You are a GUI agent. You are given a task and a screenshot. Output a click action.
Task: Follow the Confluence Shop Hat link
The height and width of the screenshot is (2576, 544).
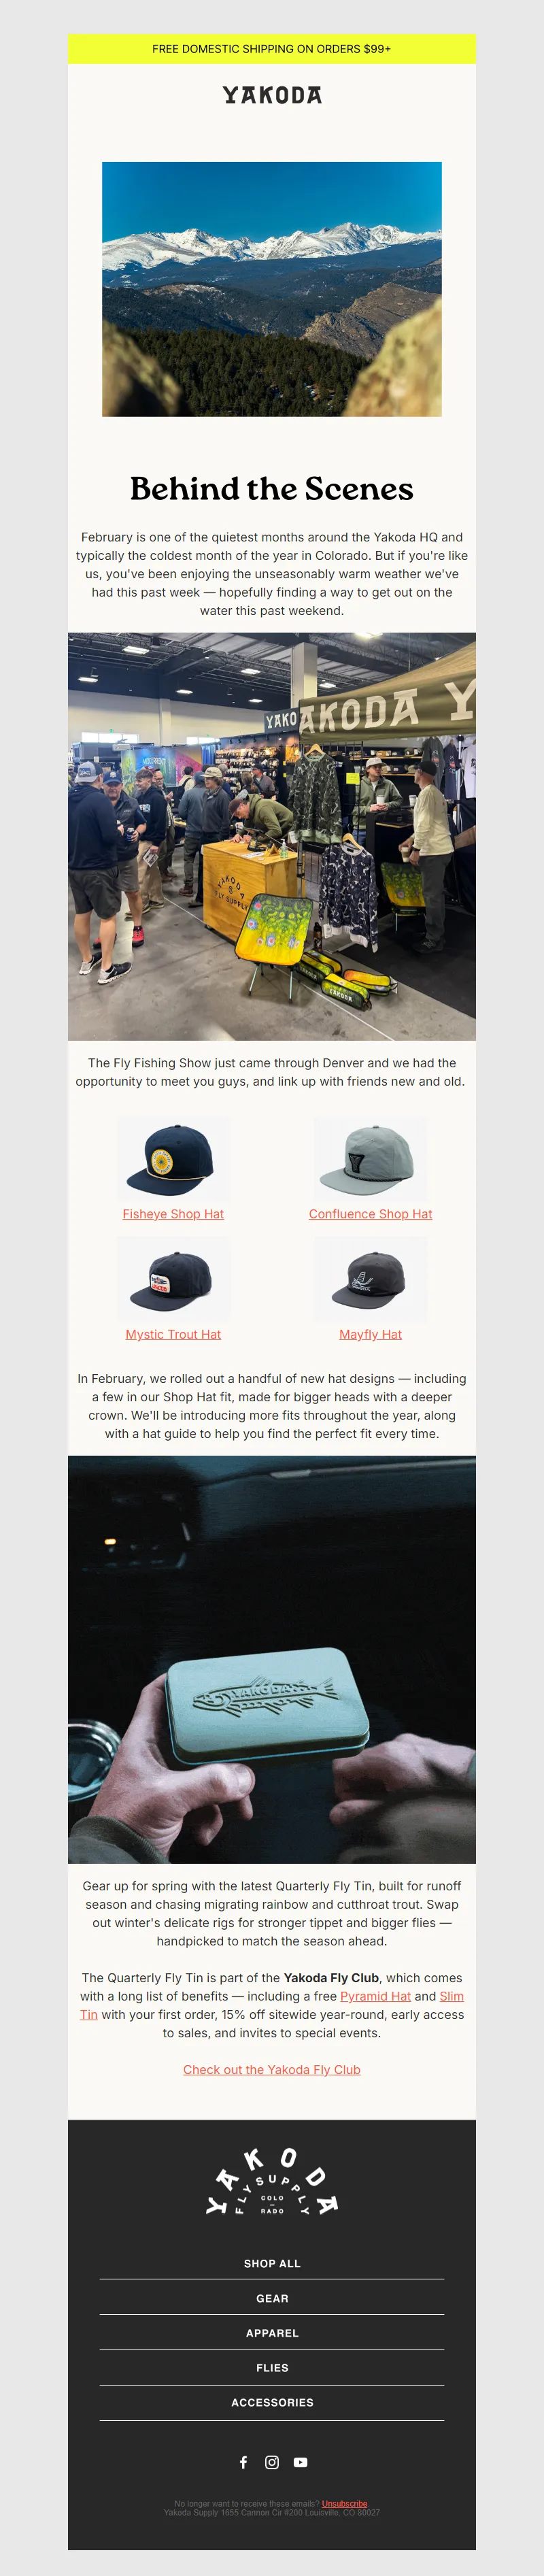[x=370, y=1214]
